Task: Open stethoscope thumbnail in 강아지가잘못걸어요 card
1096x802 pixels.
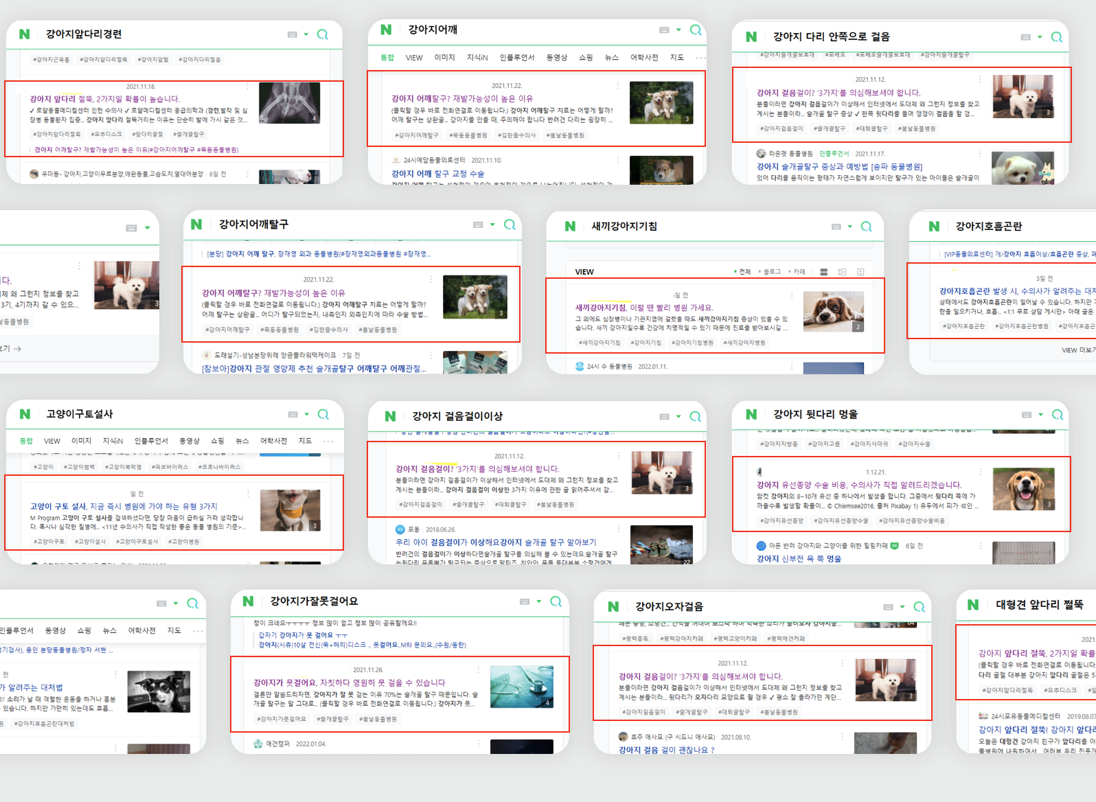Action: 522,687
